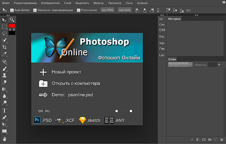Click the align bottom edges icon
Viewport: 226px width, 144px height.
pyautogui.click(x=181, y=11)
